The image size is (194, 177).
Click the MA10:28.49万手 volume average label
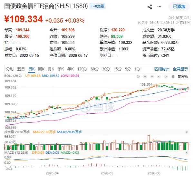(x=69, y=132)
